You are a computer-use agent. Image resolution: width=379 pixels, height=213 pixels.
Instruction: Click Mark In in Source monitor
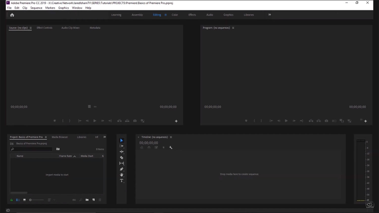63,121
